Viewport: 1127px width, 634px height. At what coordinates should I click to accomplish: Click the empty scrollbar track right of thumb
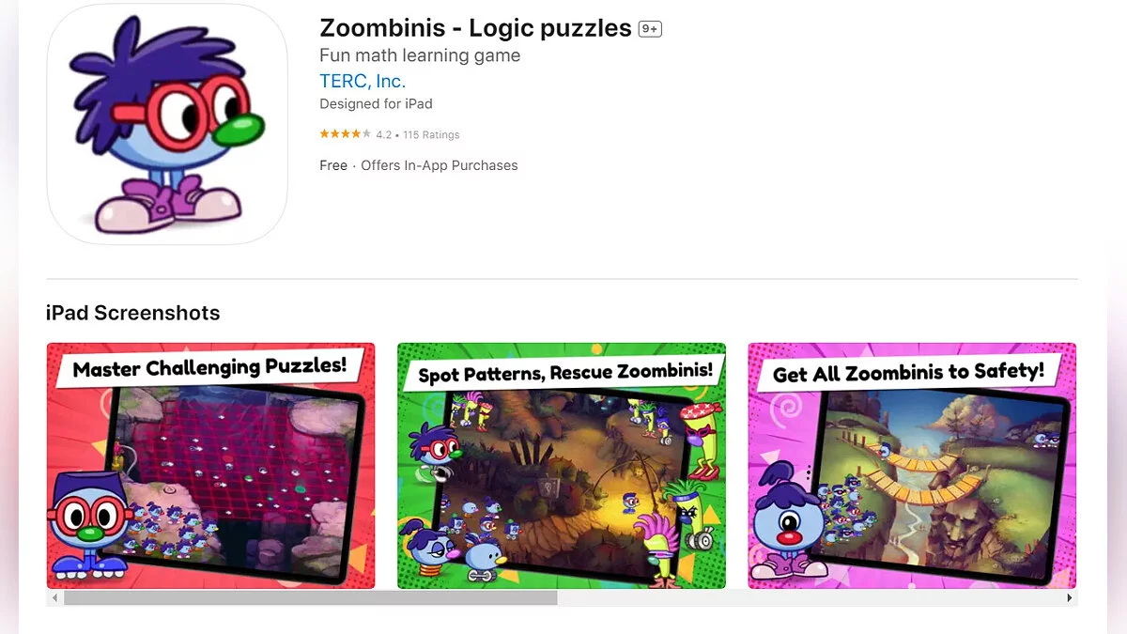tap(810, 597)
